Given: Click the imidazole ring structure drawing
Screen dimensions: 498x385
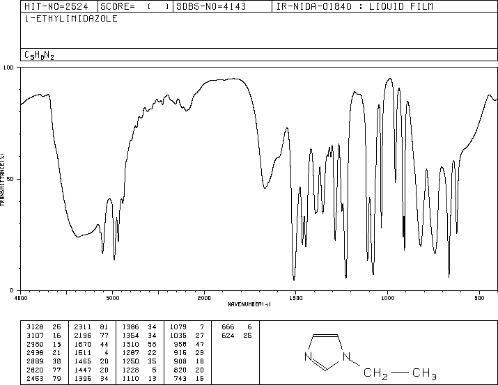Looking at the screenshot, I should coord(327,352).
